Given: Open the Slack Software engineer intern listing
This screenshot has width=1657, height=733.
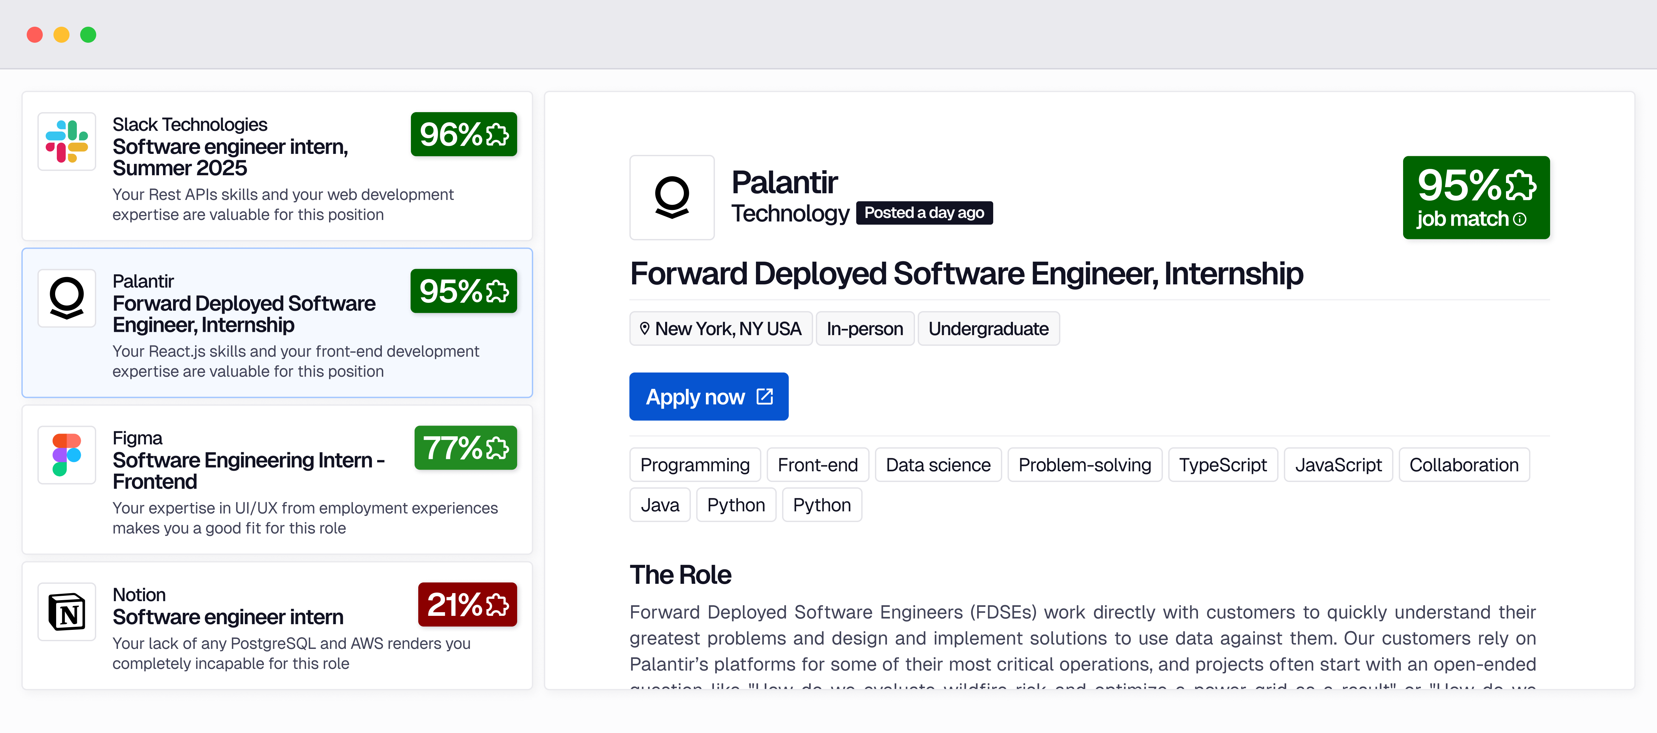Looking at the screenshot, I should (x=277, y=166).
